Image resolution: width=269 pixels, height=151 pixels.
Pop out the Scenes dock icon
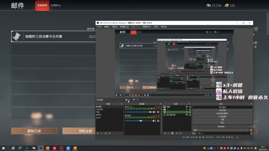[122, 104]
